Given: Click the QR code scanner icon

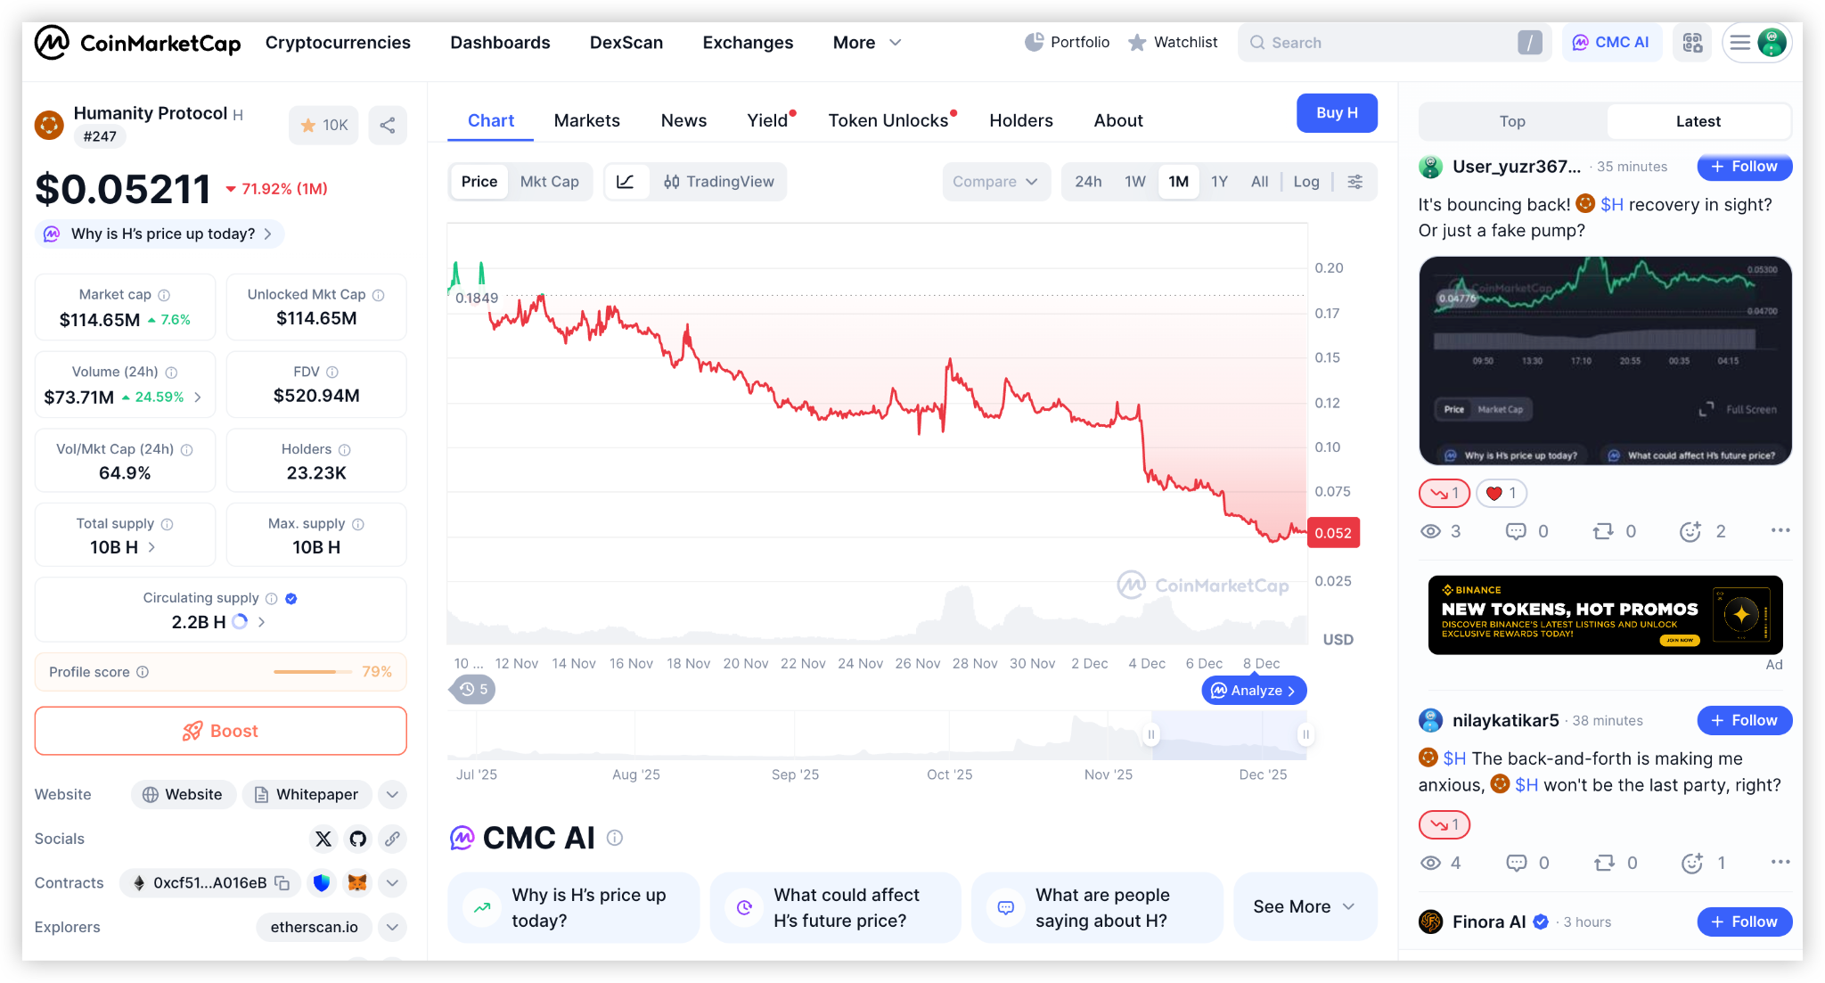Looking at the screenshot, I should (x=1692, y=43).
